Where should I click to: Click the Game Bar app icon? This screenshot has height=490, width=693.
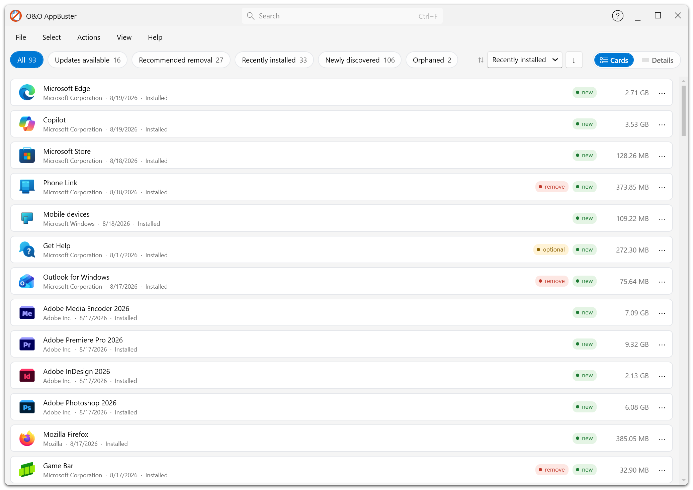[27, 470]
